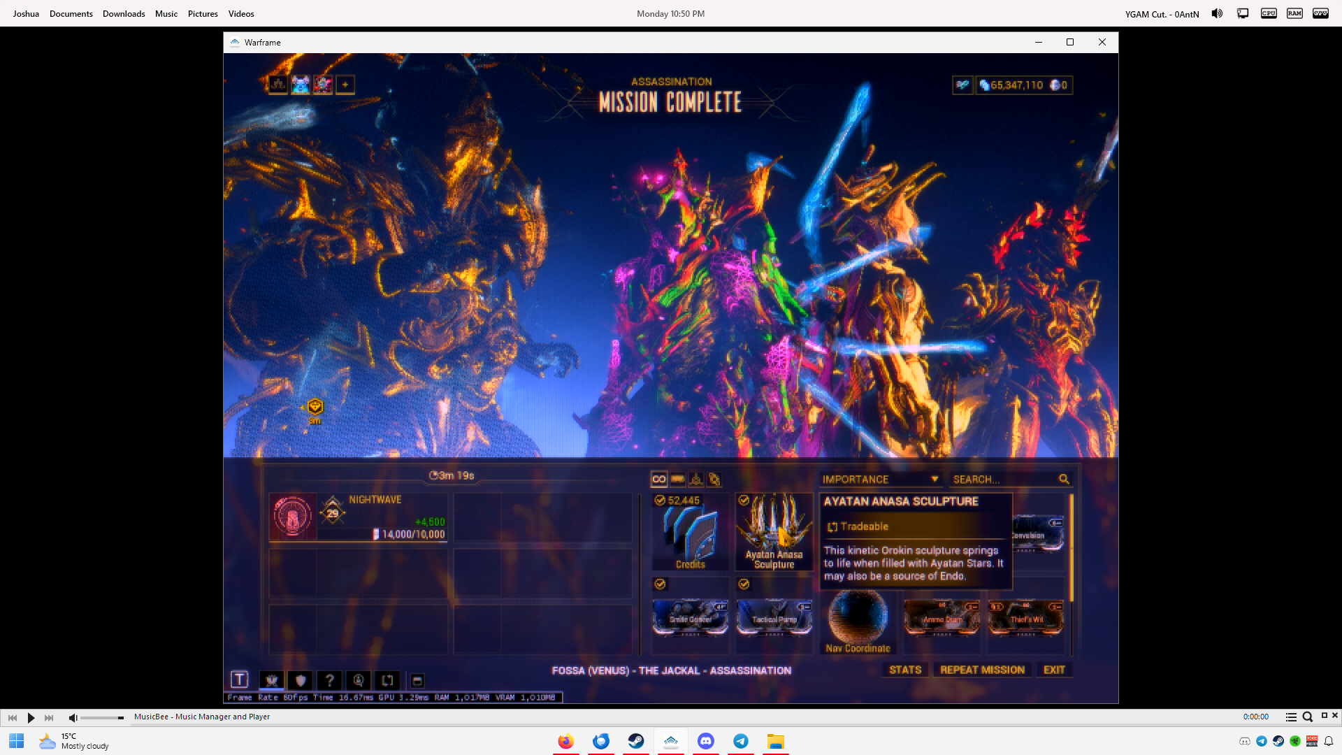Click the REPEAT MISSION button

click(982, 670)
